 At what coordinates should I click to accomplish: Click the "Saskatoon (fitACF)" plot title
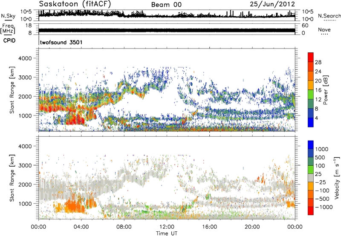(x=75, y=4)
